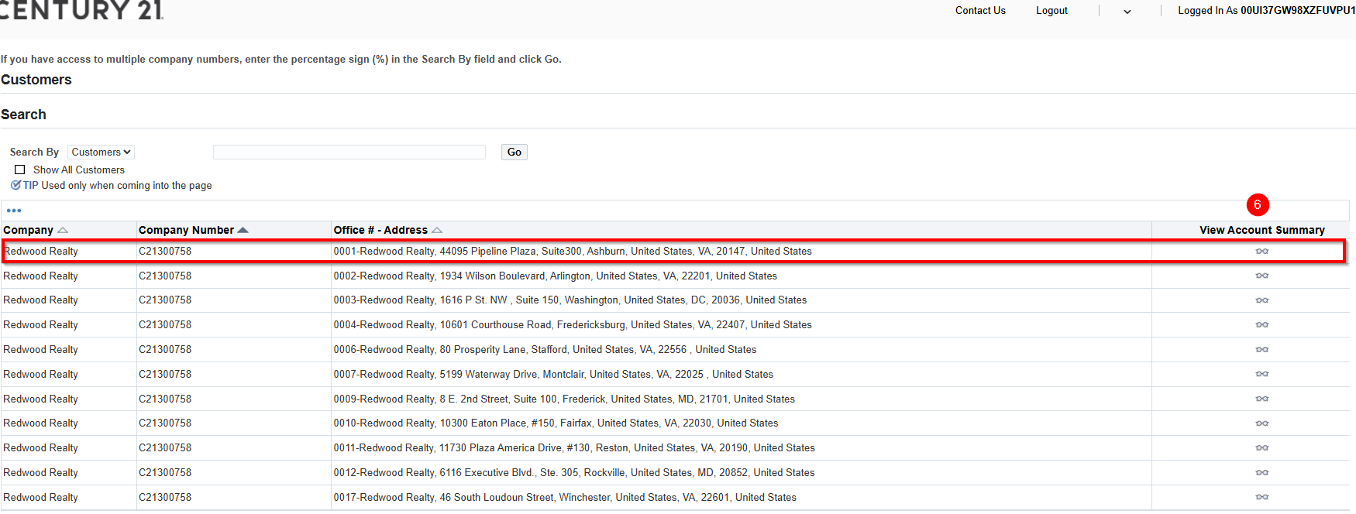Viewport: 1356px width, 514px height.
Task: Click Redwood Realty company name in Reston row
Action: (40, 448)
